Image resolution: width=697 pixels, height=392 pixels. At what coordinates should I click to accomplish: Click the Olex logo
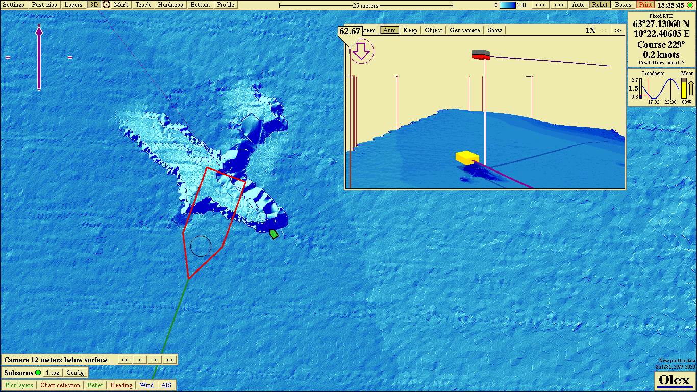click(x=674, y=380)
